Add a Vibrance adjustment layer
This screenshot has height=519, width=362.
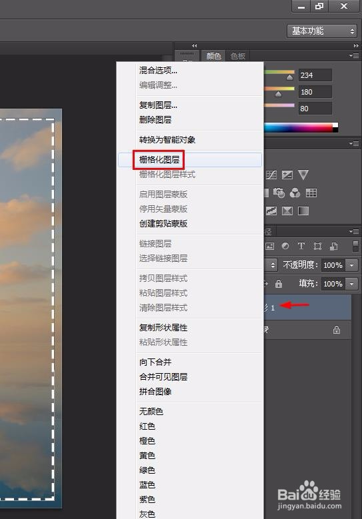coord(303,175)
